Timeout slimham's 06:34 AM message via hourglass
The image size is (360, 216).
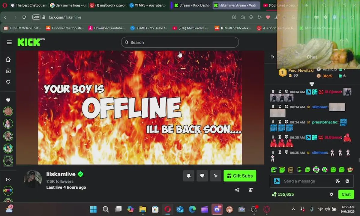coord(280,106)
